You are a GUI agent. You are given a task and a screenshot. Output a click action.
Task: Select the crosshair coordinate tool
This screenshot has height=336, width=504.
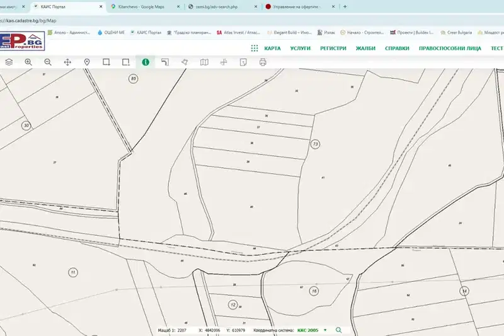(x=224, y=62)
